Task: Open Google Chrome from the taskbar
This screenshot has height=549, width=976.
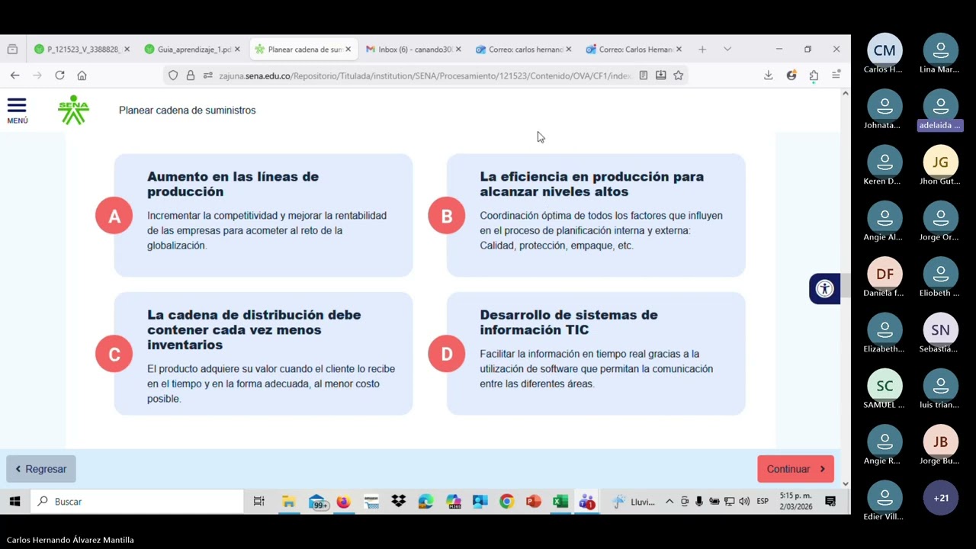Action: click(x=506, y=501)
